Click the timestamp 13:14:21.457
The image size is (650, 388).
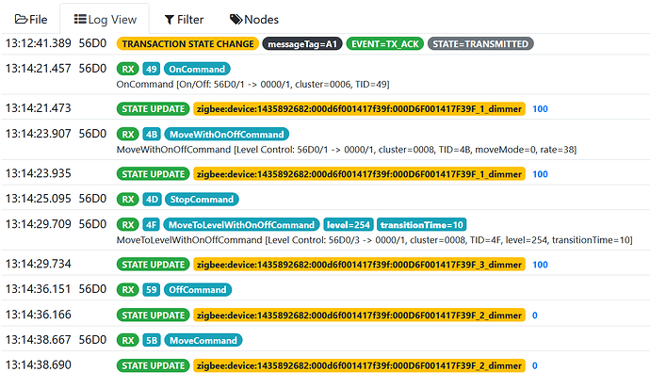pyautogui.click(x=38, y=69)
